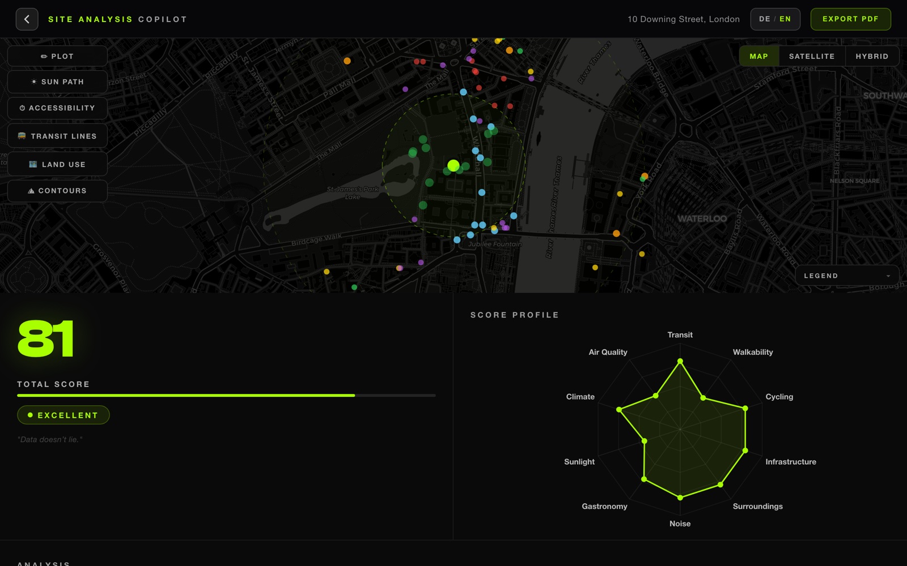Click the Noise radar label
The height and width of the screenshot is (566, 907).
[x=680, y=524]
